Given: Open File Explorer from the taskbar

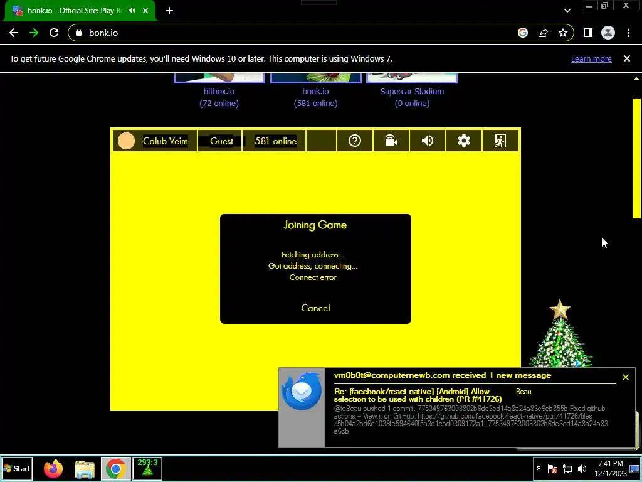Looking at the screenshot, I should click(85, 468).
